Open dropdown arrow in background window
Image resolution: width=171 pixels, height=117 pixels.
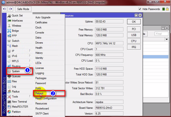pos(167,39)
